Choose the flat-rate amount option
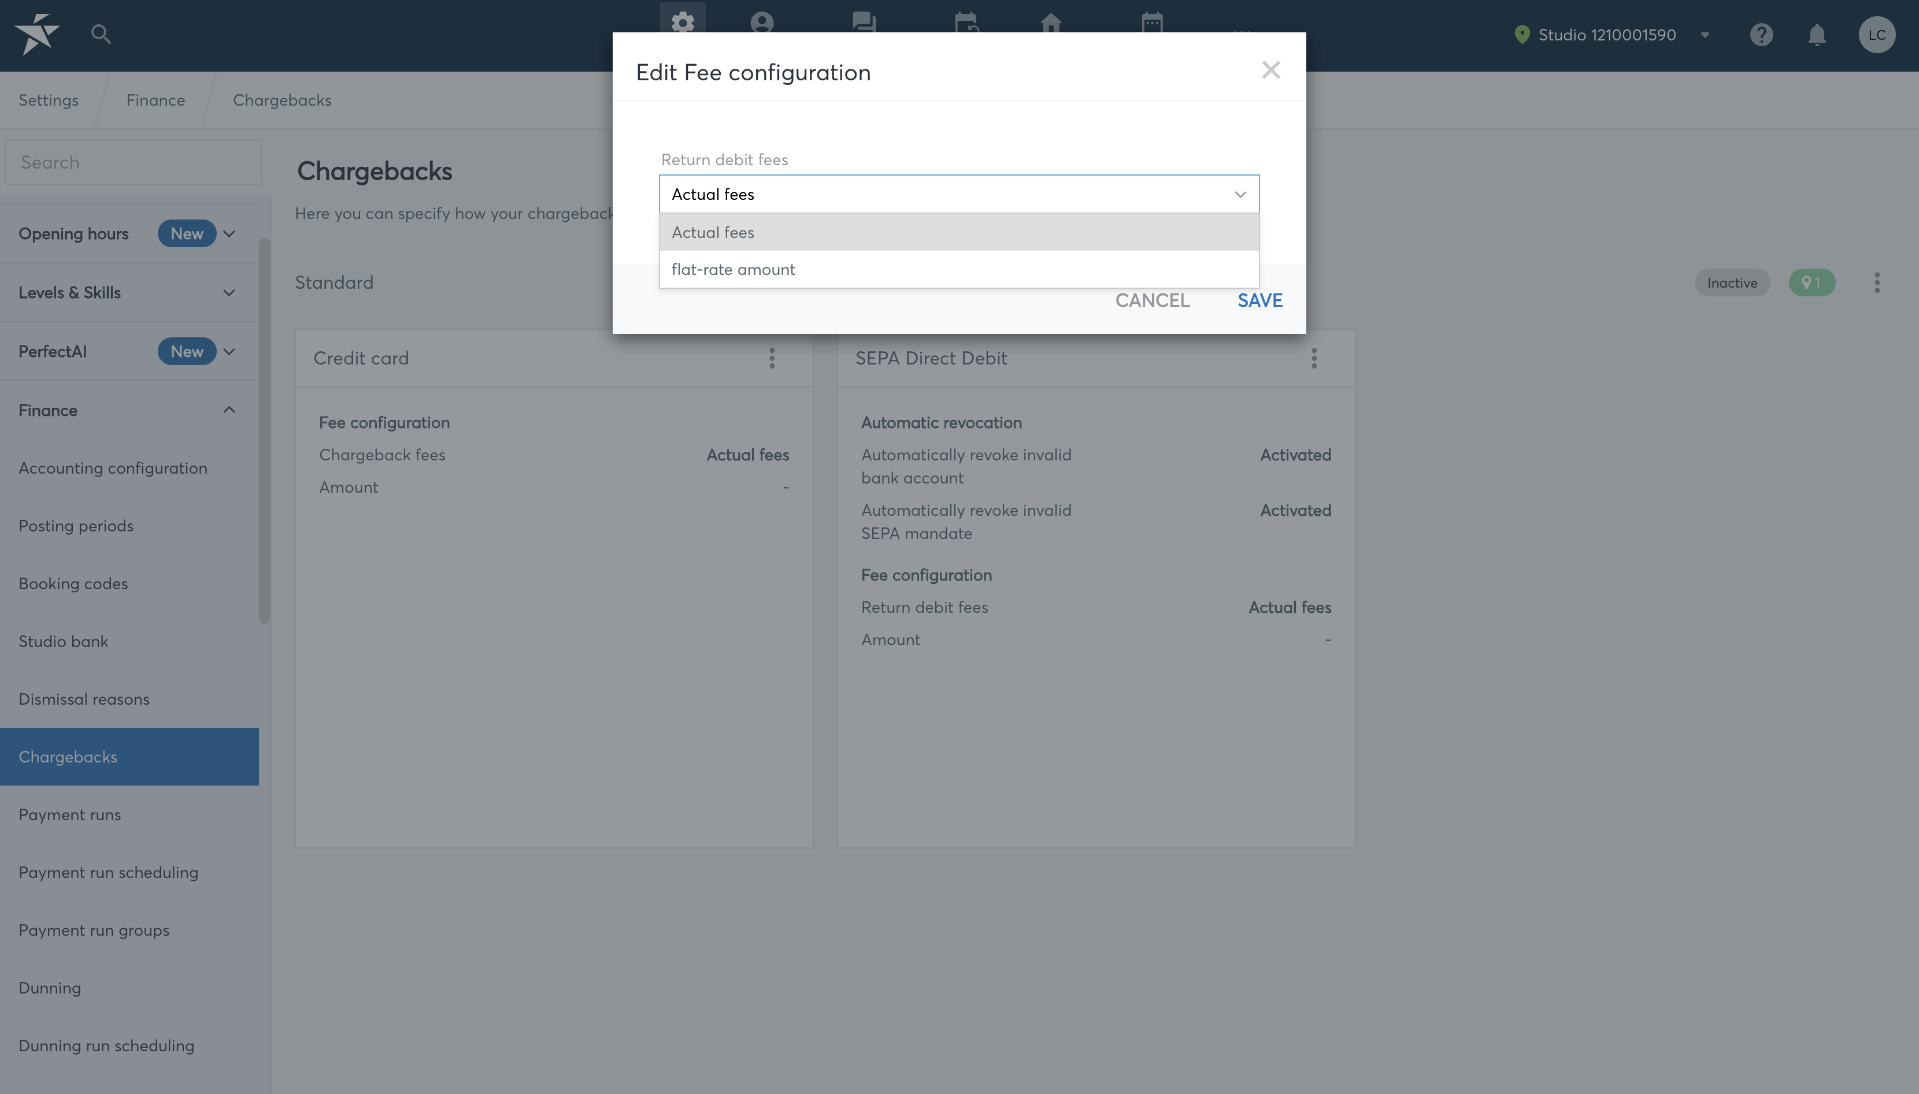The width and height of the screenshot is (1919, 1094). tap(959, 269)
